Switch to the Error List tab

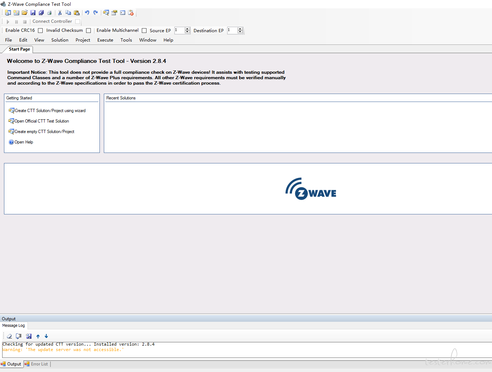(x=37, y=364)
